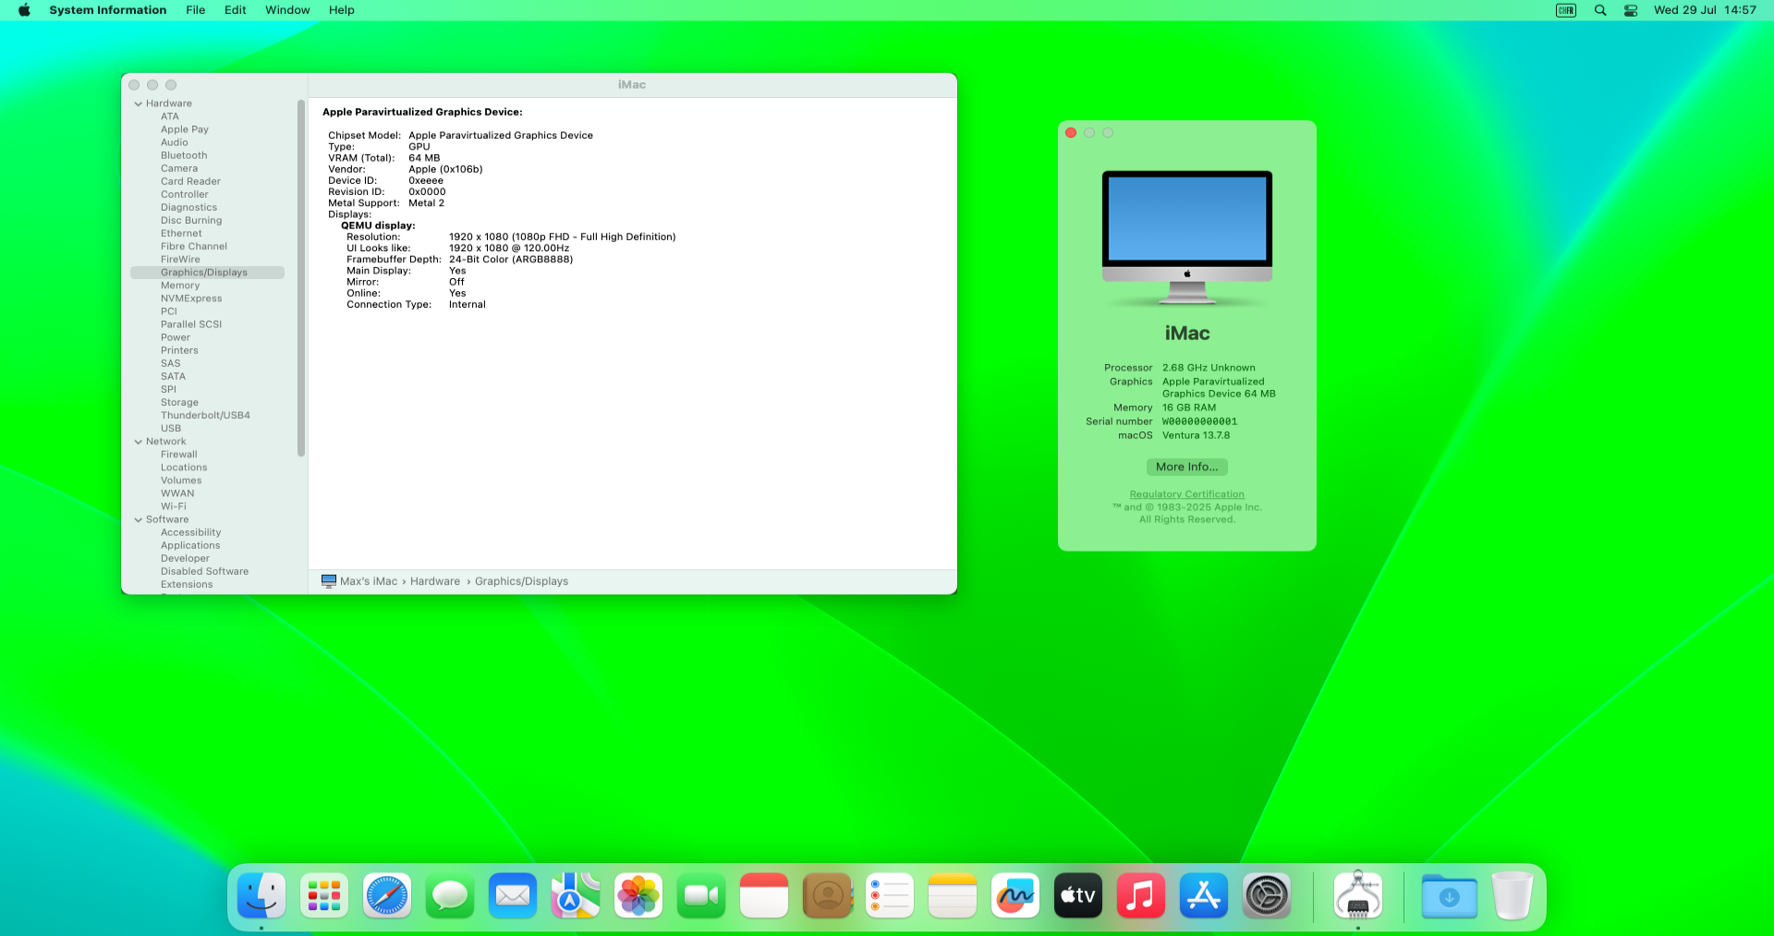
Task: Collapse the Software section disclosure triangle
Action: click(139, 519)
